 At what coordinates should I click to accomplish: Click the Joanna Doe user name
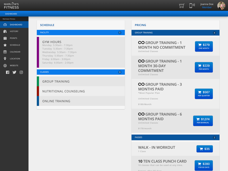click(207, 4)
